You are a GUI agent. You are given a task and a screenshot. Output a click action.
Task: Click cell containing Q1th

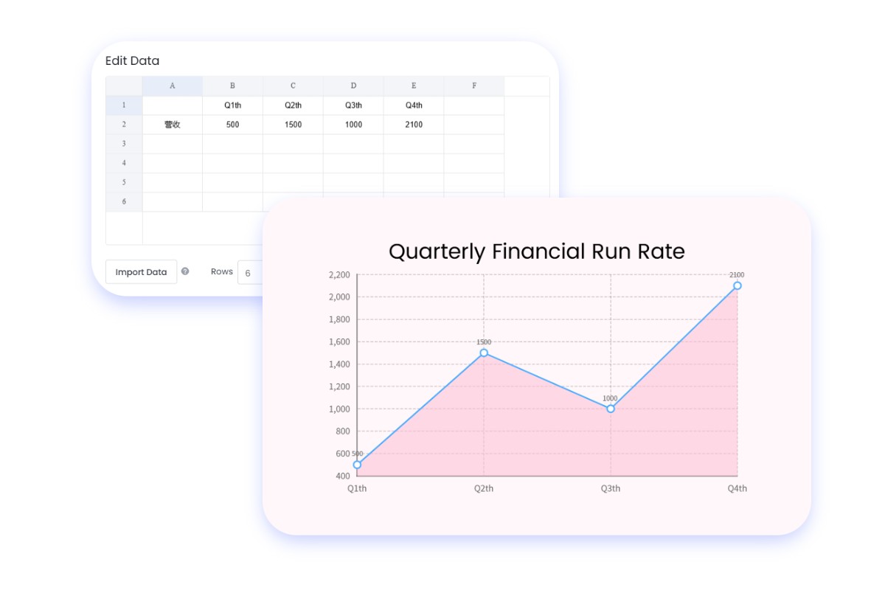pos(232,105)
